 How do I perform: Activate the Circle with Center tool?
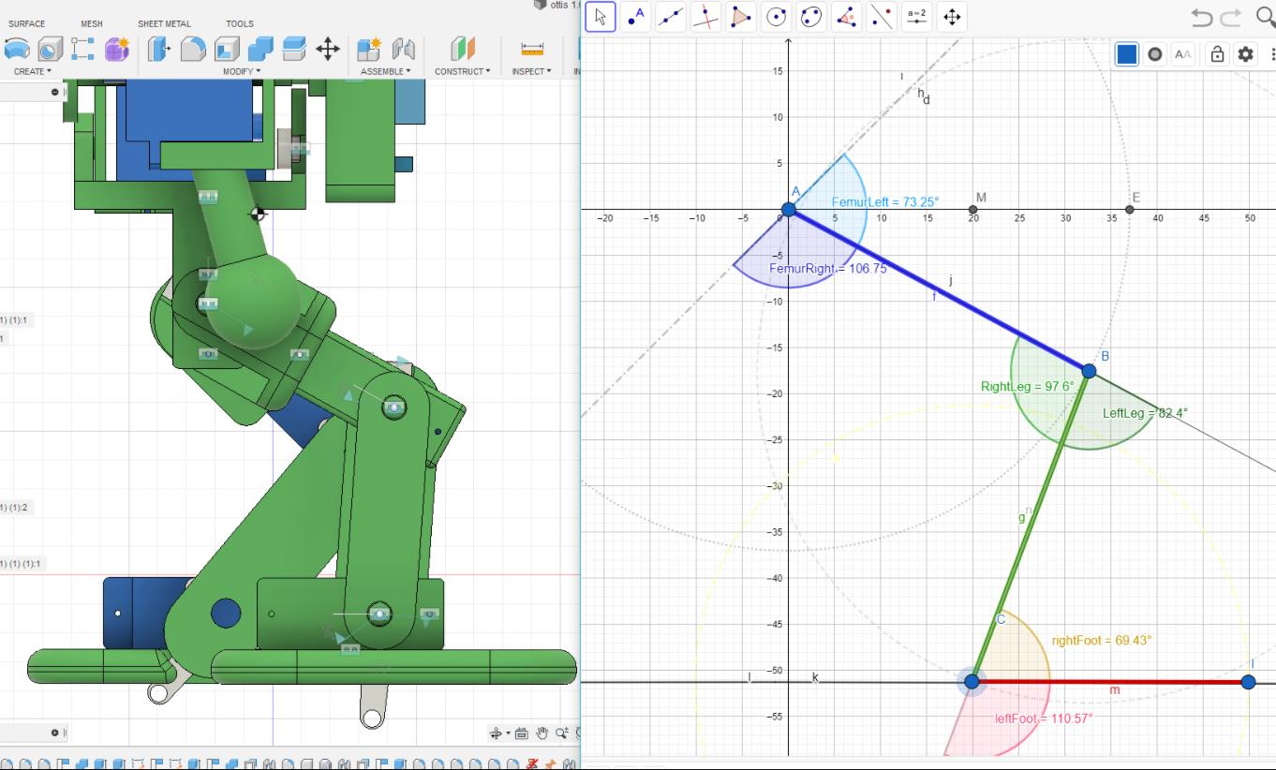(776, 17)
